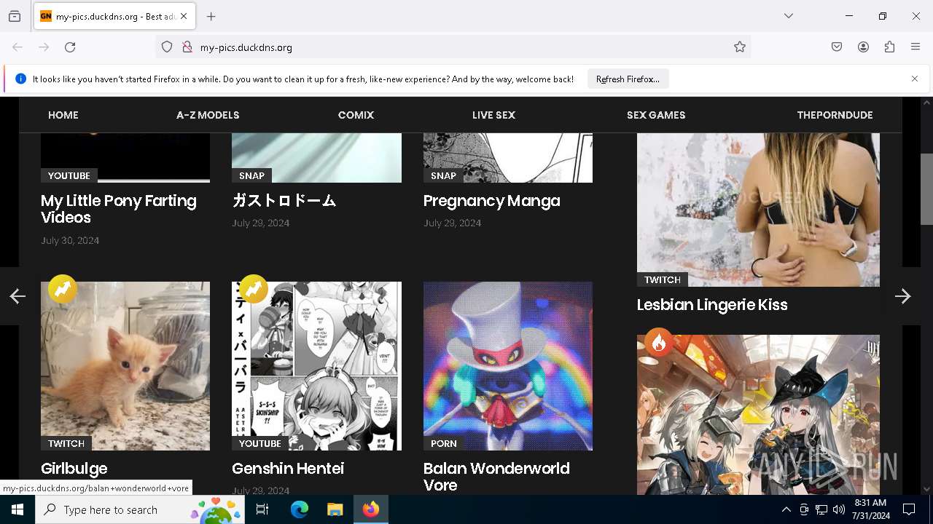Go back one page in Firefox

click(17, 47)
